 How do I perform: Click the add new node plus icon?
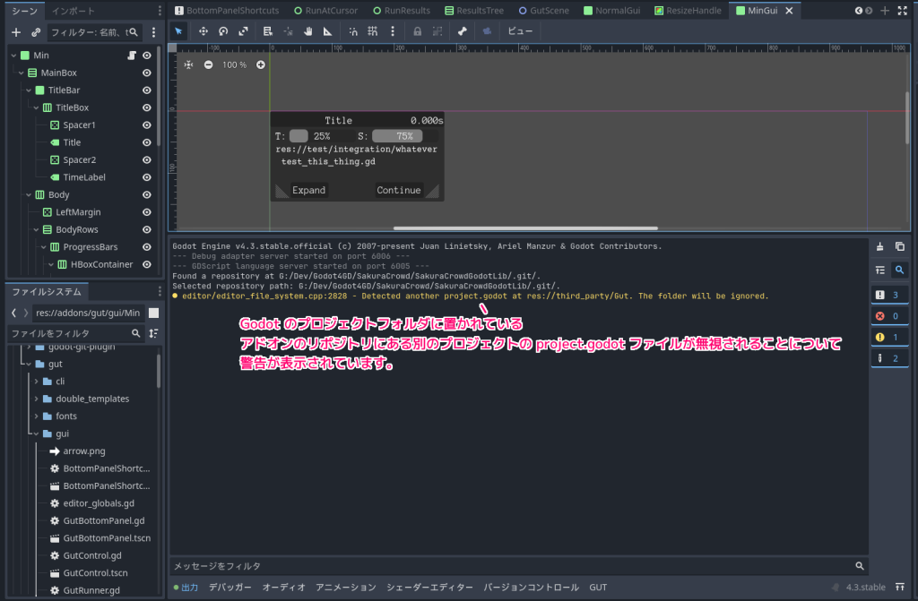15,31
